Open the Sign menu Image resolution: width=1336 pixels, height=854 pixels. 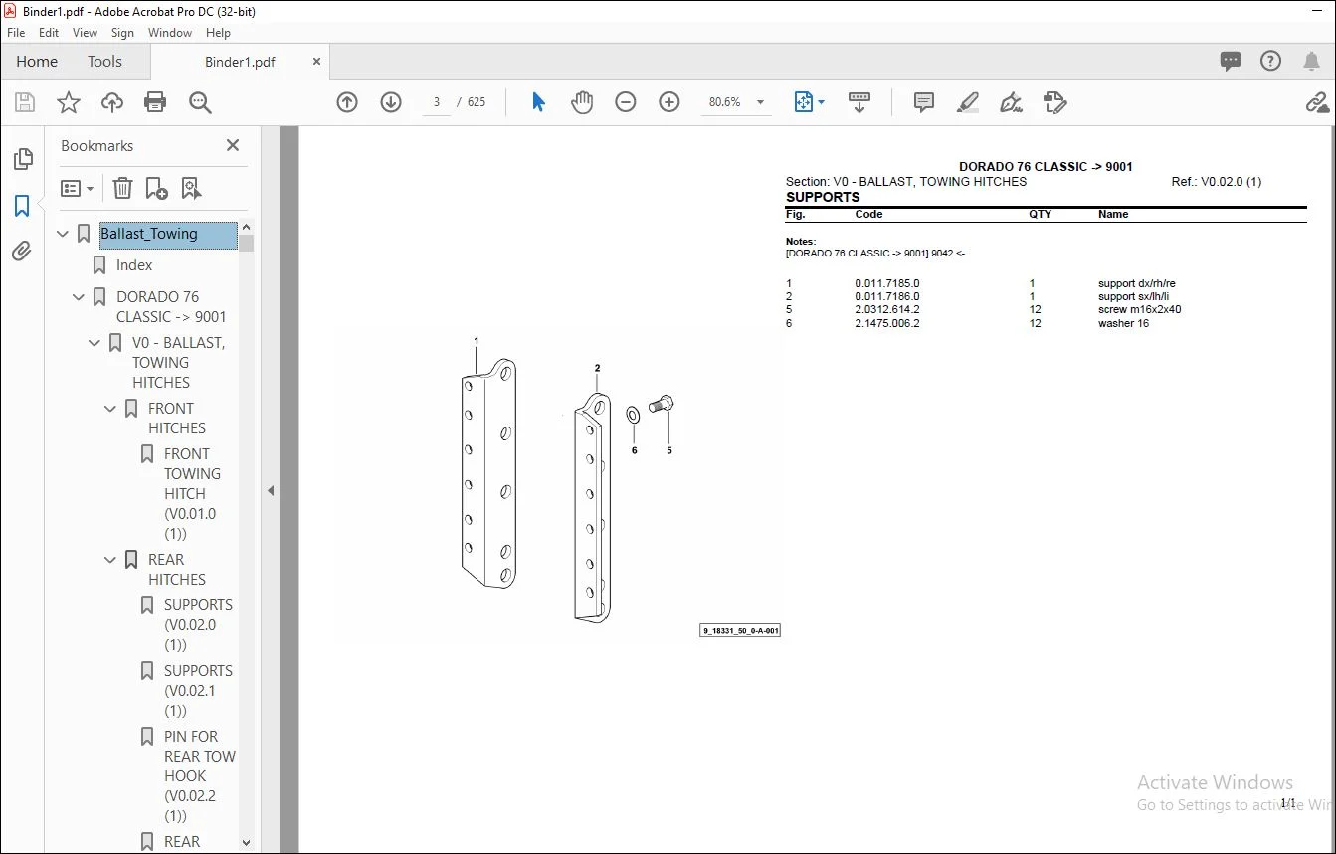(x=123, y=33)
